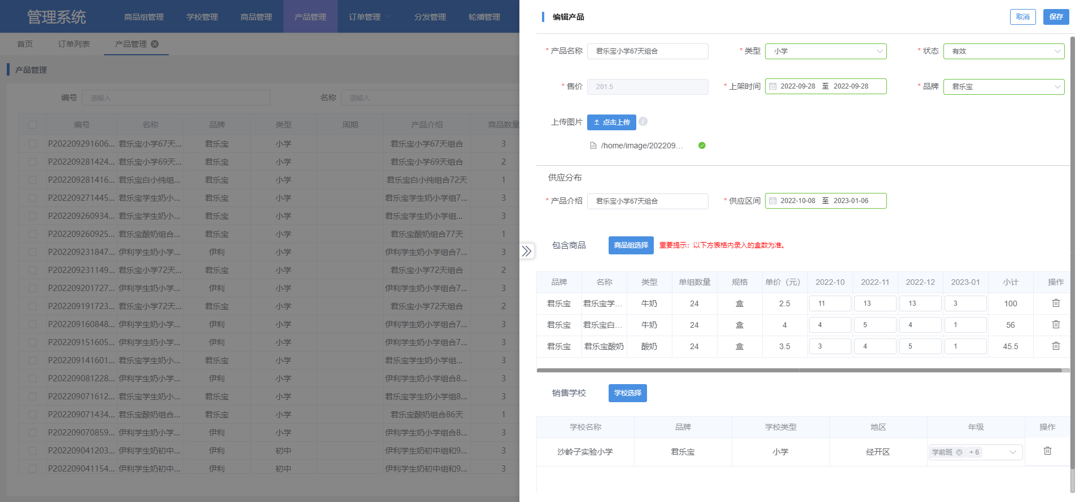Screen dimensions: 1084x502
Task: Click the 取消 cancel button
Action: (x=1023, y=17)
